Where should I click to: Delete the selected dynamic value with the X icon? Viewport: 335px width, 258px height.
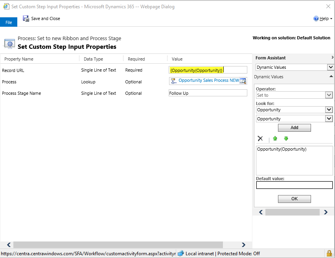260,138
